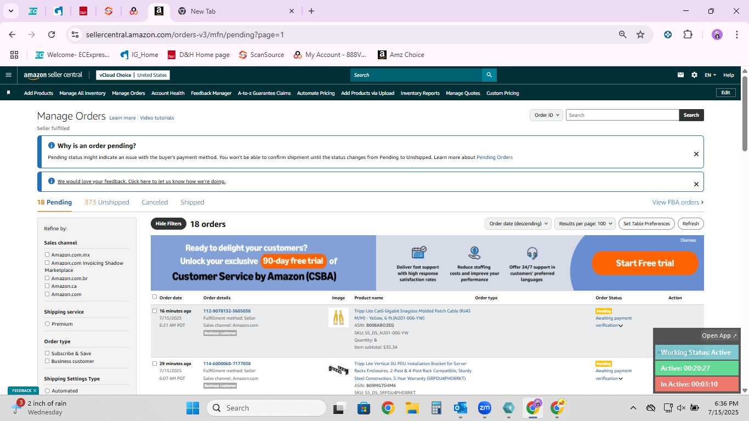749x421 pixels.
Task: Open View FBA orders link
Action: pos(678,202)
